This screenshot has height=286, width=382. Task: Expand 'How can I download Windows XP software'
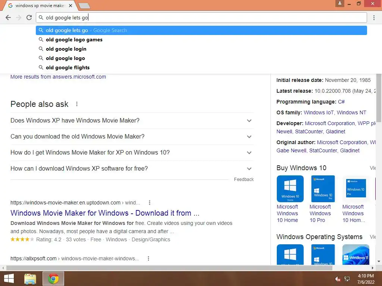[132, 169]
